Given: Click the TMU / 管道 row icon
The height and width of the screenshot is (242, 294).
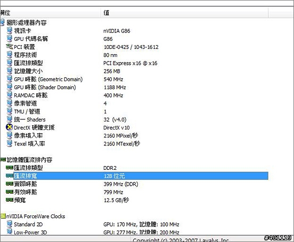Looking at the screenshot, I should click(10, 111).
